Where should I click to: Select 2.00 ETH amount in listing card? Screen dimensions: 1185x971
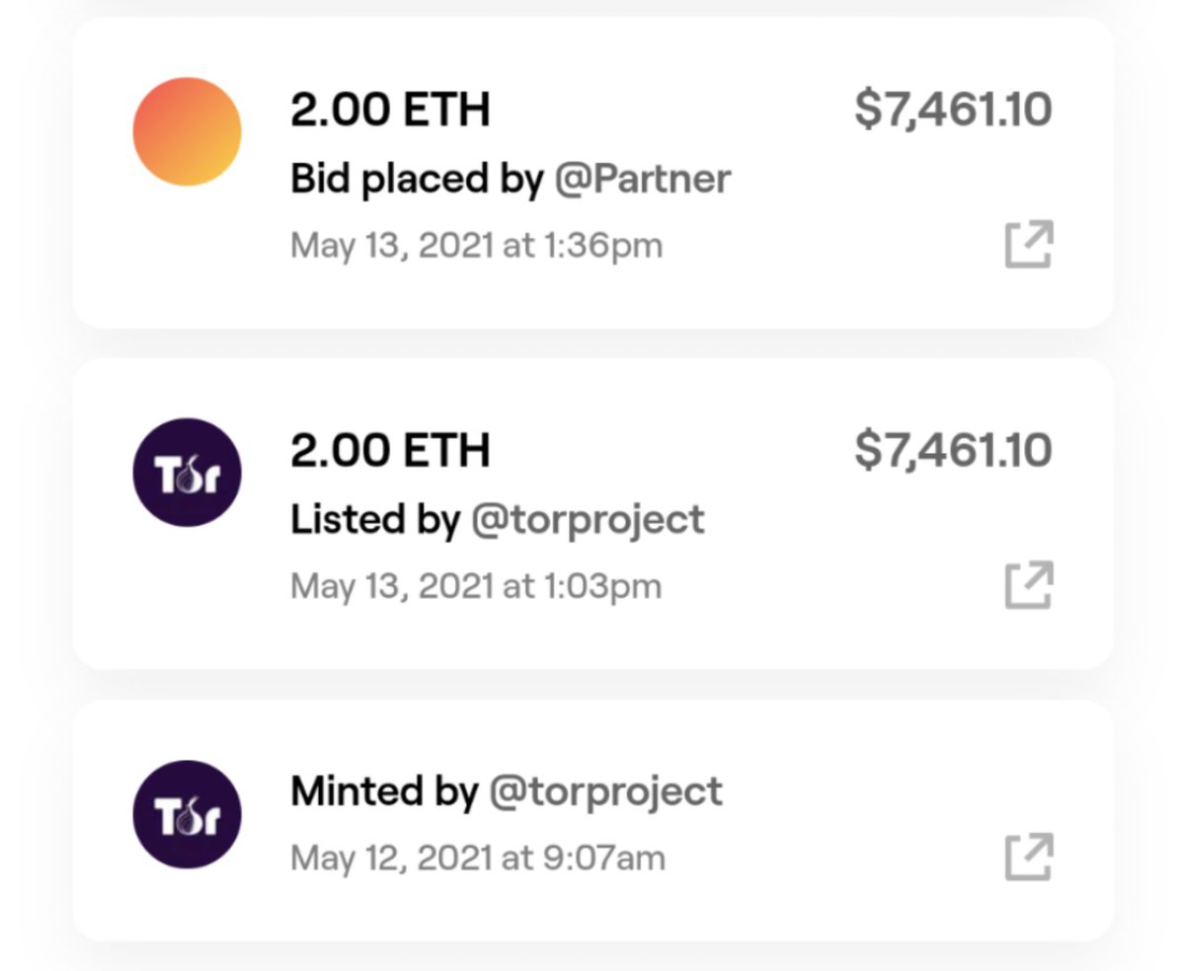(x=390, y=451)
